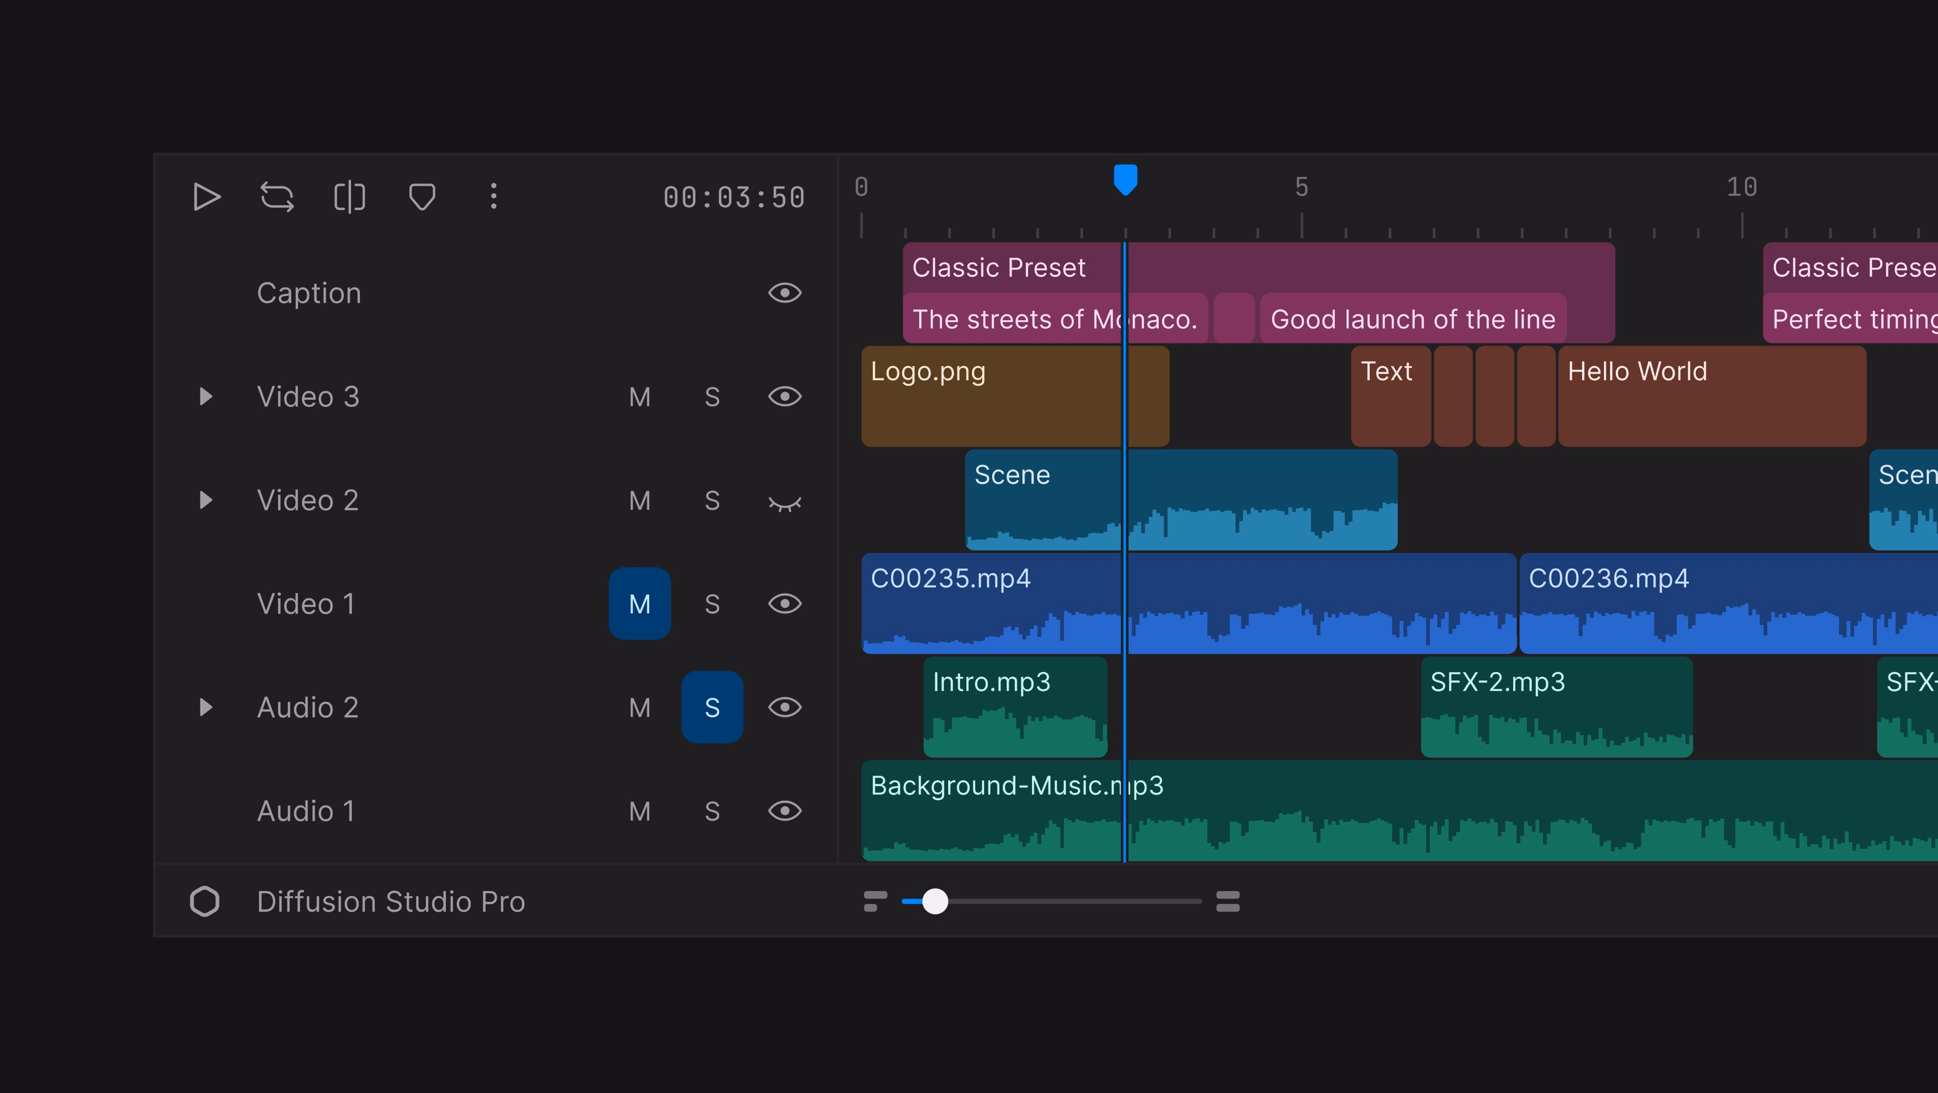This screenshot has height=1093, width=1938.
Task: Select the 'Perfect timing' caption clip
Action: point(1851,318)
